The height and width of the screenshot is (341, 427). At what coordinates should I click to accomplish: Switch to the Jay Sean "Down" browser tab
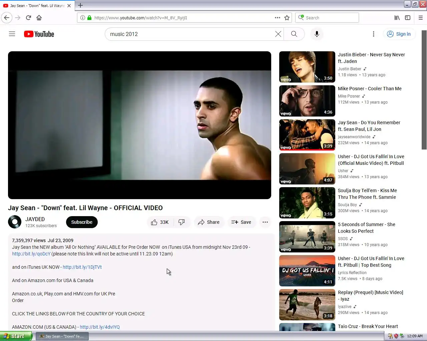37,6
